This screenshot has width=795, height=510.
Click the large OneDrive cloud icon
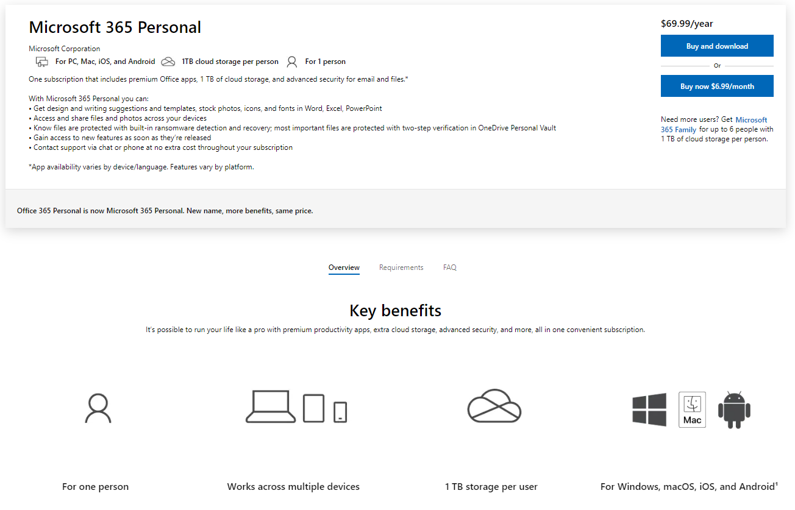[494, 406]
